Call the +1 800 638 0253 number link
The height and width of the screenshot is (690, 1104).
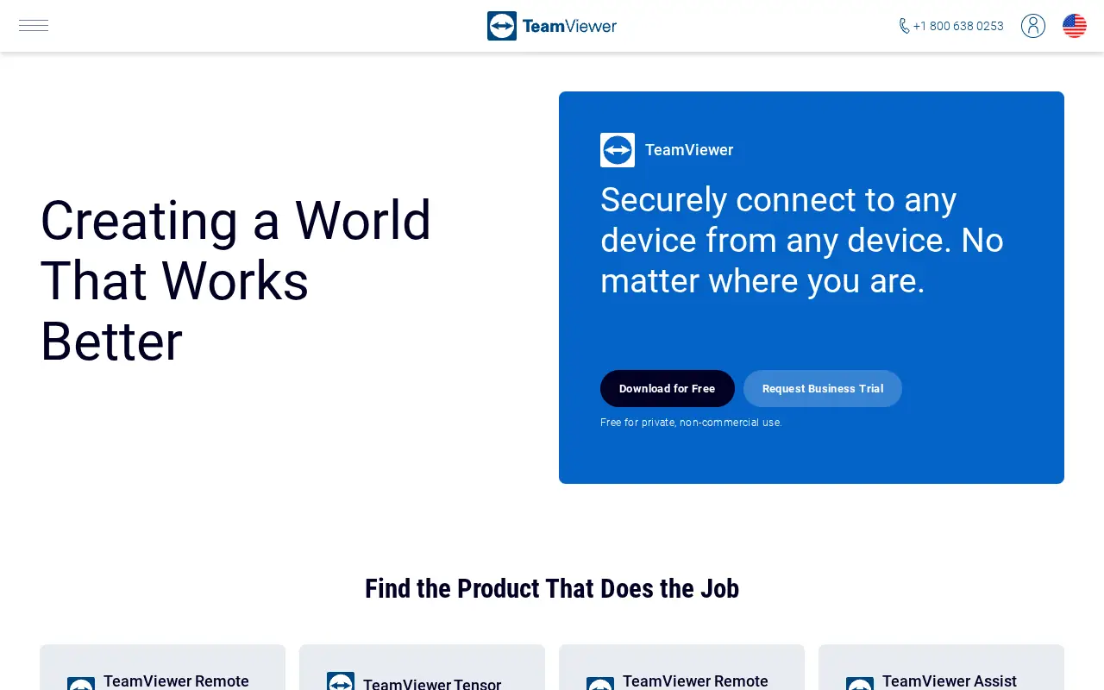[958, 26]
